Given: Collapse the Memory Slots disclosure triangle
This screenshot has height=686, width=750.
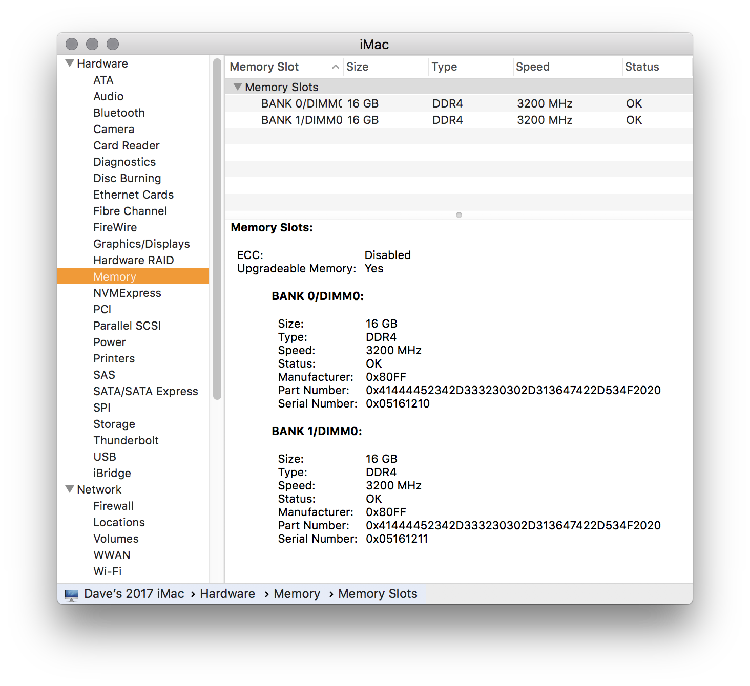Looking at the screenshot, I should pos(238,87).
